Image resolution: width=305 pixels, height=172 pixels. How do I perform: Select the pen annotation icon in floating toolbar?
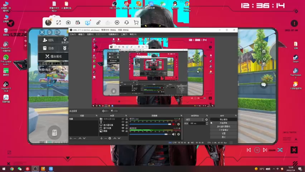[98, 23]
